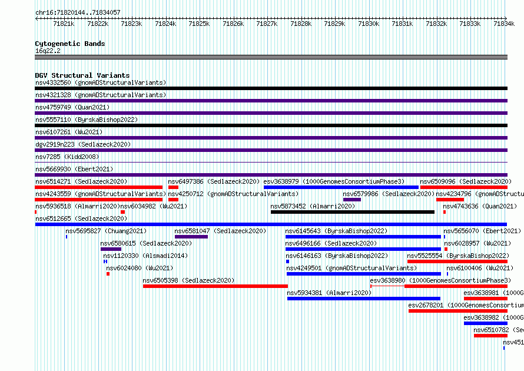The image size is (524, 371).
Task: Select the red bar under esv2678201
Action: click(458, 311)
